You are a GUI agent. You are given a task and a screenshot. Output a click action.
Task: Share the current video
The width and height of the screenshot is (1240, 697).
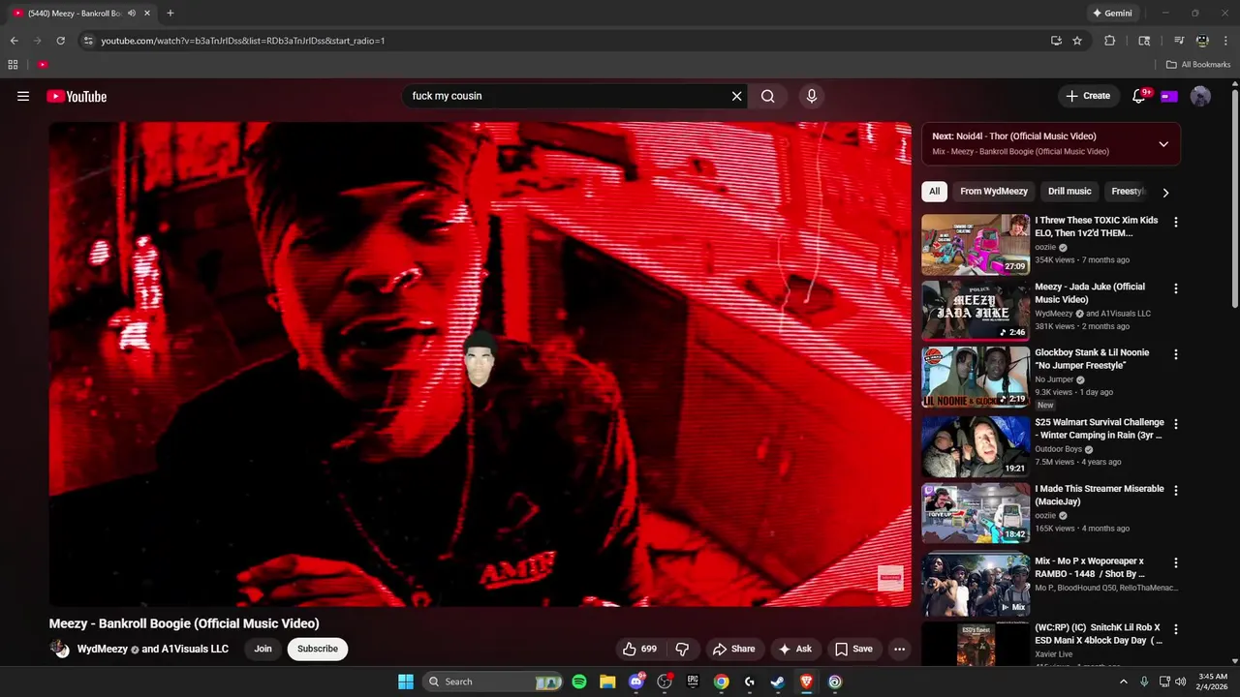click(733, 649)
